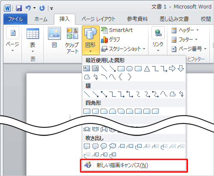The width and height of the screenshot is (214, 176).
Task: Select the text box shape in recent shapes
Action: (x=86, y=69)
